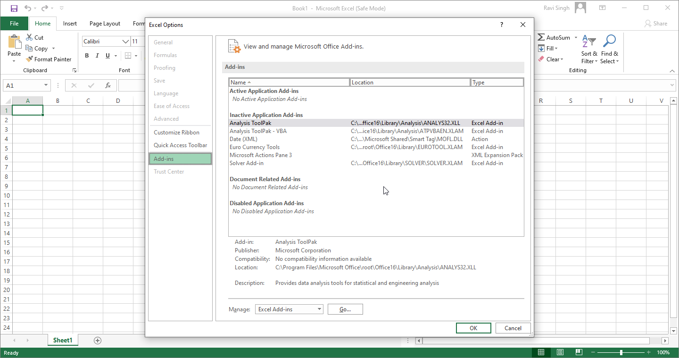Add a new sheet with plus icon
Viewport: 679px width, 358px height.
(98, 340)
